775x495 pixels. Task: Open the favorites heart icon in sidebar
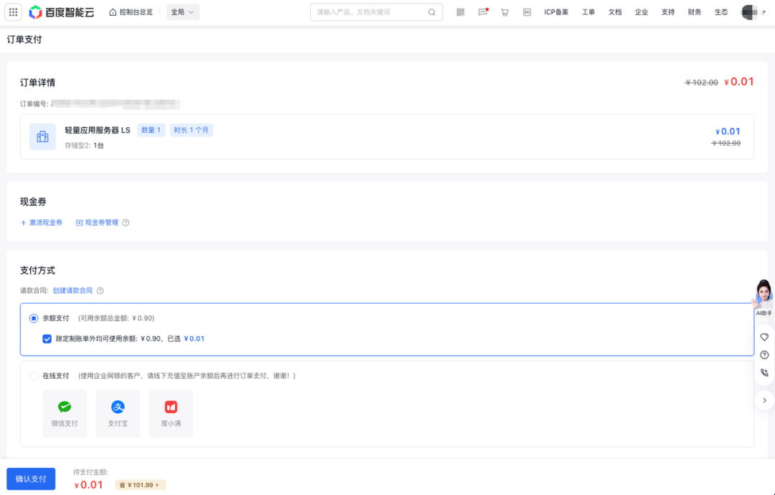click(x=764, y=336)
